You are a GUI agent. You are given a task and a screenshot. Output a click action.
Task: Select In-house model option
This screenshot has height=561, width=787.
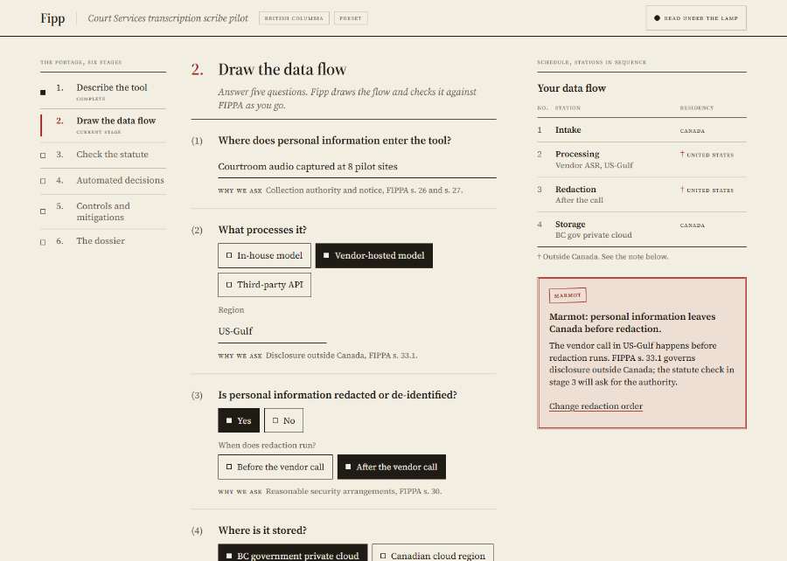point(264,256)
